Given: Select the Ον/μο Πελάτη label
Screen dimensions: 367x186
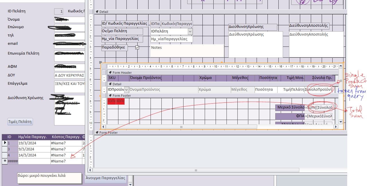Looking at the screenshot, I should coord(122,31).
